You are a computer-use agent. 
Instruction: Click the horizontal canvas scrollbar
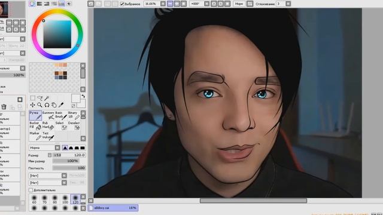(253, 201)
